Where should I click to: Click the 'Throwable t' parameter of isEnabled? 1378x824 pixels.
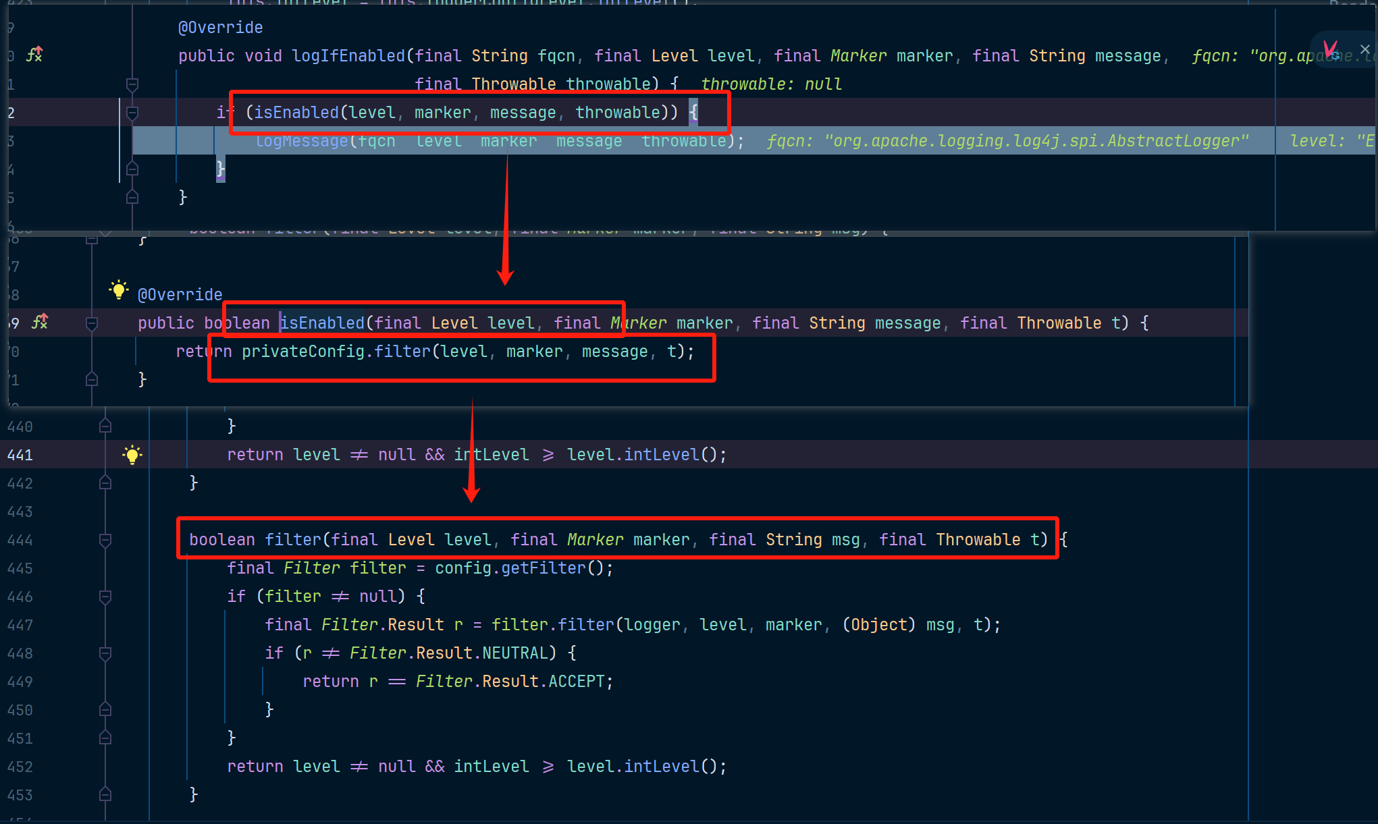click(1068, 323)
